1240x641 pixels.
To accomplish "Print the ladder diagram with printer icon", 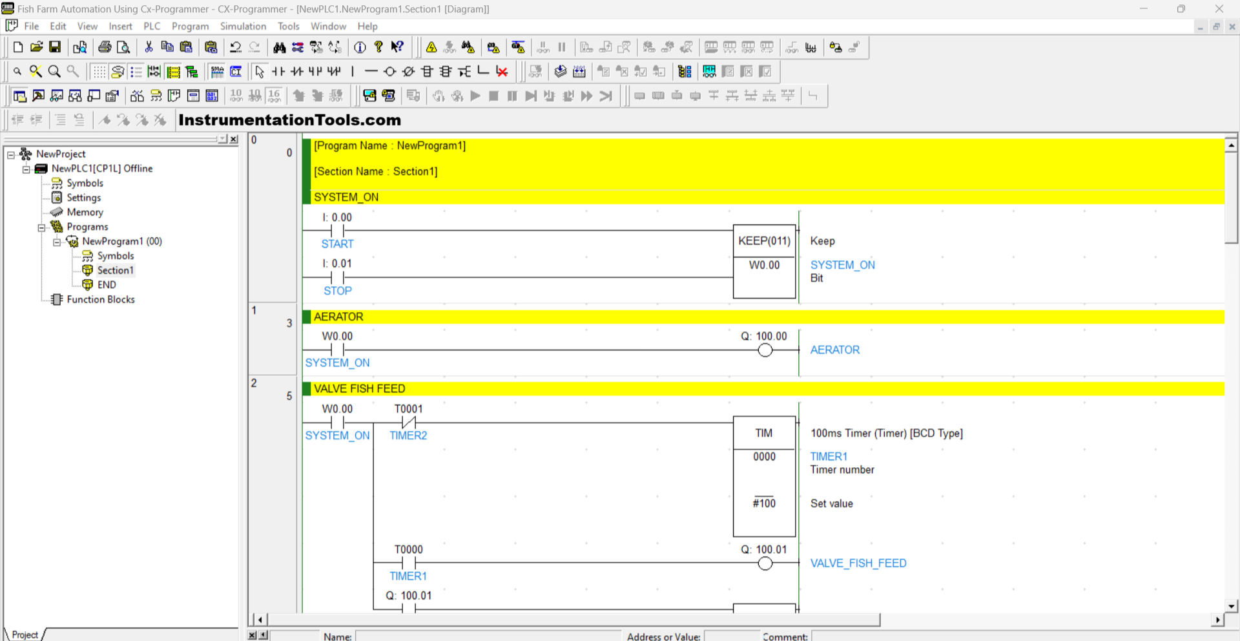I will [x=105, y=47].
